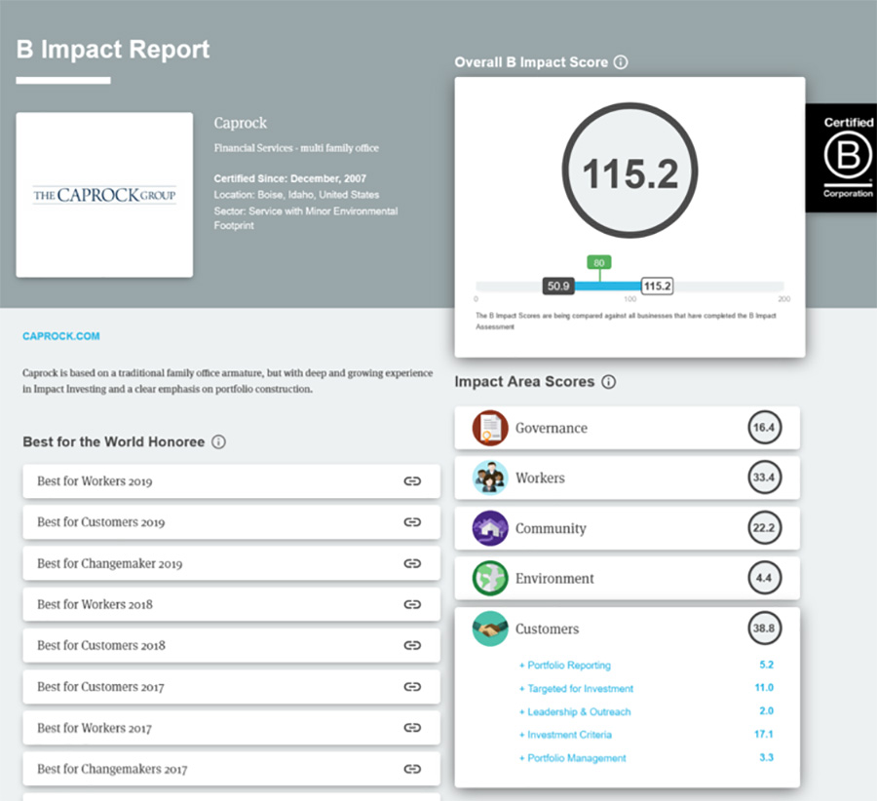The height and width of the screenshot is (801, 877).
Task: Click the Customers handshake icon
Action: pyautogui.click(x=490, y=629)
